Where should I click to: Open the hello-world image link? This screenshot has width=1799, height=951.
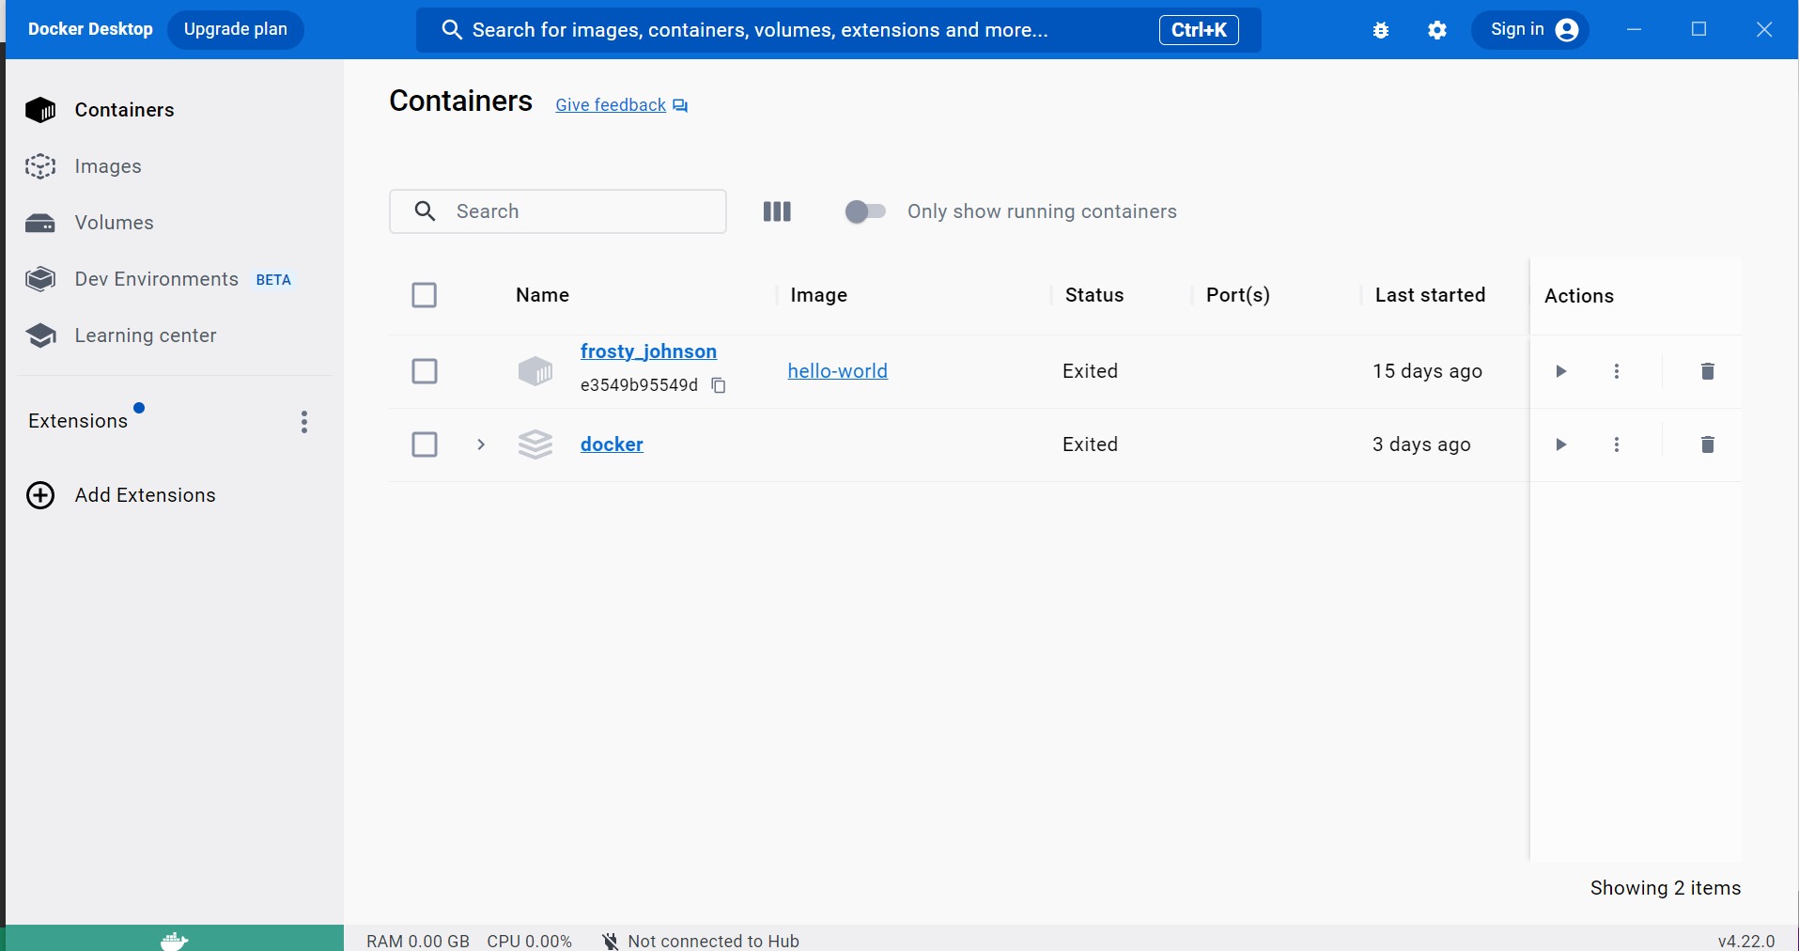[838, 371]
